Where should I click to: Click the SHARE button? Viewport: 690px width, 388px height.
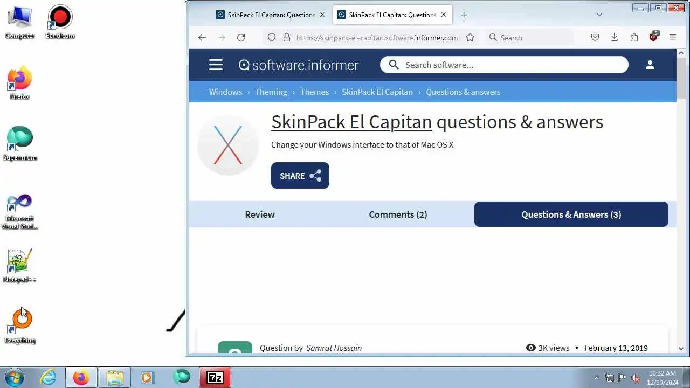click(300, 176)
